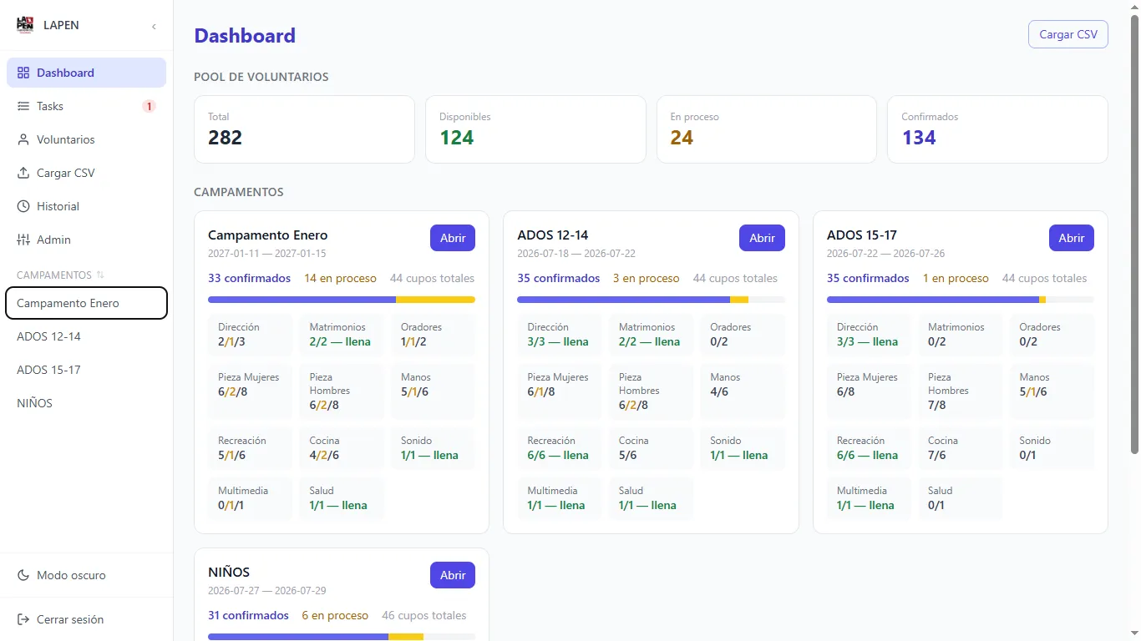The width and height of the screenshot is (1141, 641).
Task: Open the Campamento Enero card with Abrir
Action: 453,238
